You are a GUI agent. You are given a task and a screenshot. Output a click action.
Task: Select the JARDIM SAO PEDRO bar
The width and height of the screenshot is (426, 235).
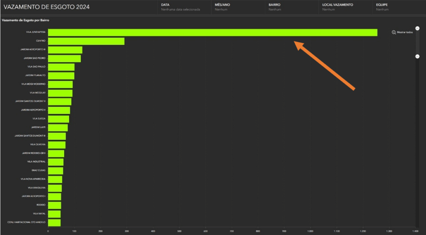point(64,58)
